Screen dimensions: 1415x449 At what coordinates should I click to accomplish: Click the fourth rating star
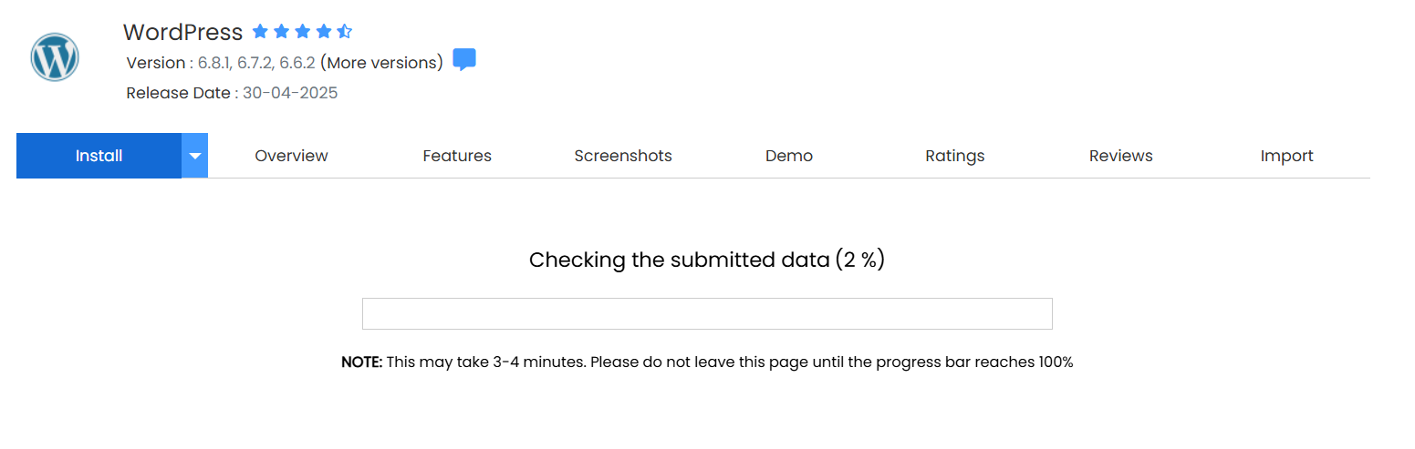(323, 32)
